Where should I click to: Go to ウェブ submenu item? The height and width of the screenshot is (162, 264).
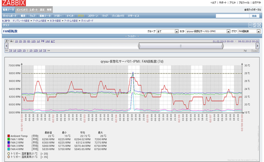click(33, 16)
